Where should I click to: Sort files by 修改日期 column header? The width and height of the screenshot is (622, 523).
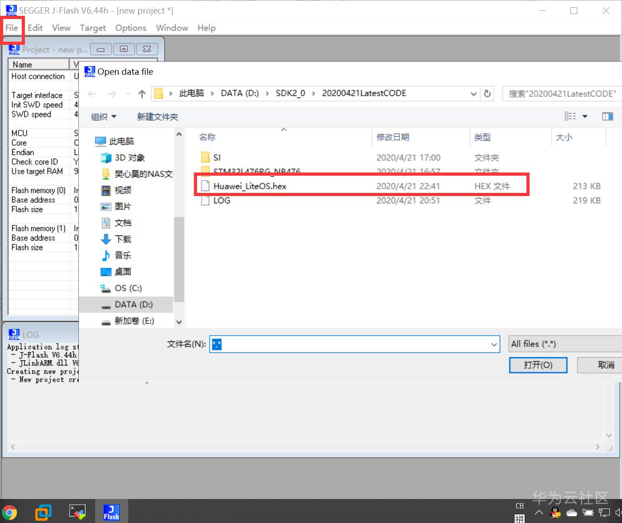421,137
